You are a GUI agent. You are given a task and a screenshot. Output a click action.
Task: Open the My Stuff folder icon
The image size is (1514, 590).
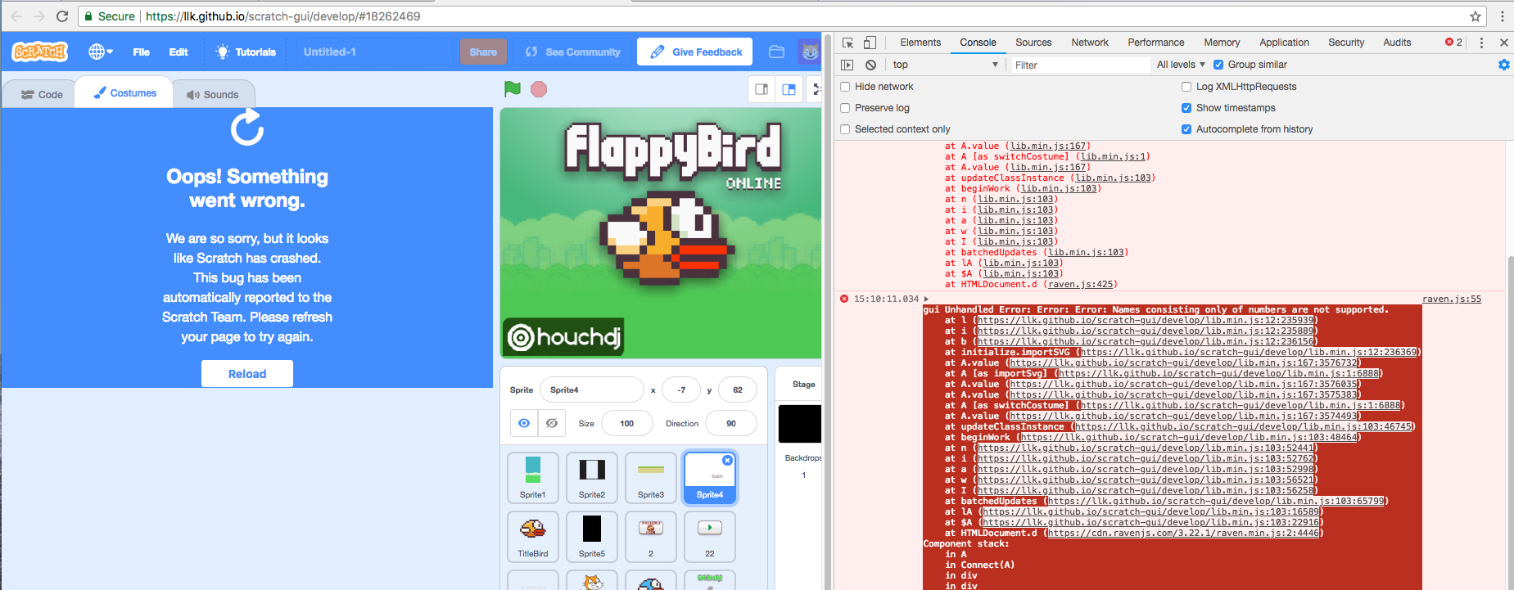pyautogui.click(x=777, y=52)
